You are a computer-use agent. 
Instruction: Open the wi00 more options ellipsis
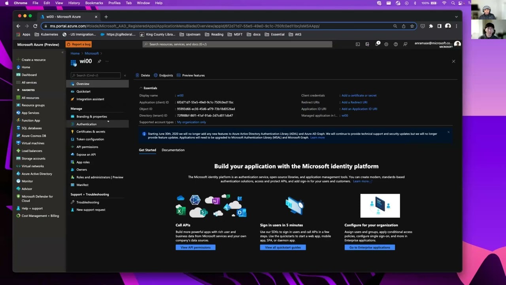107,61
